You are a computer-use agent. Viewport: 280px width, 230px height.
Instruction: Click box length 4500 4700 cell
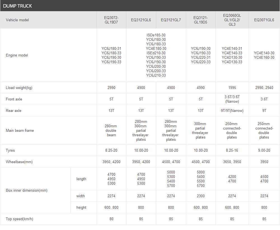[264, 179]
